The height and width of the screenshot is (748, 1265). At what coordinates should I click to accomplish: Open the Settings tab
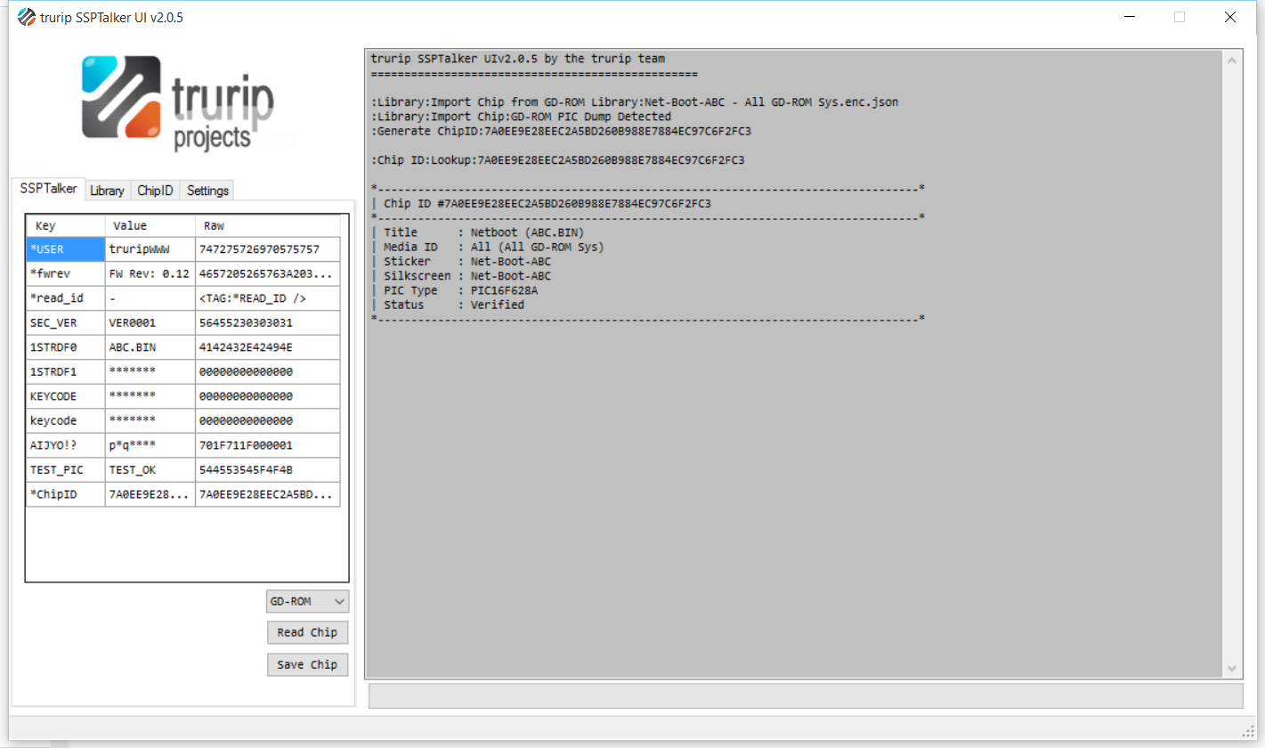(x=207, y=191)
